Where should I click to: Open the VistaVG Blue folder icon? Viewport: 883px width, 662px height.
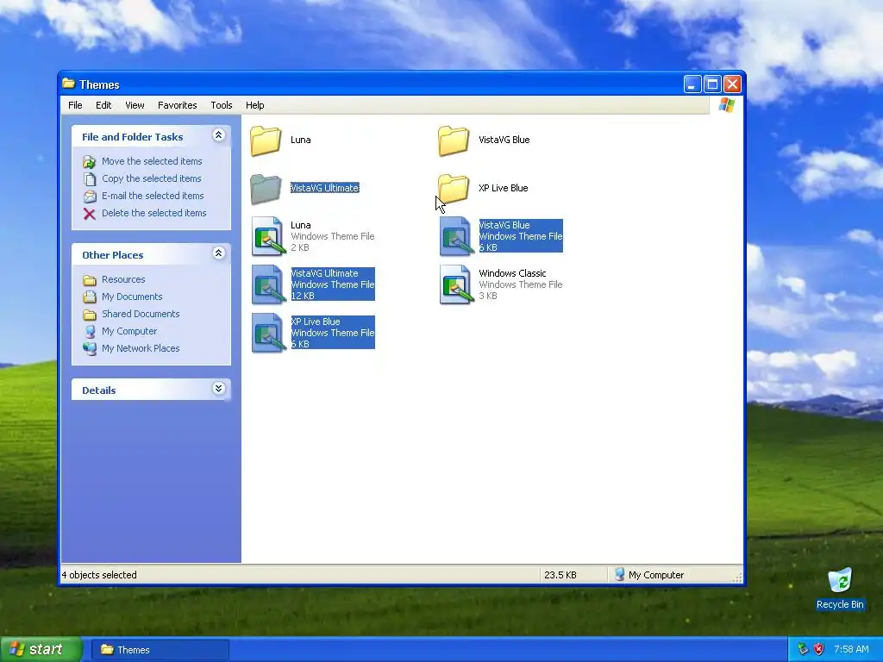tap(454, 141)
